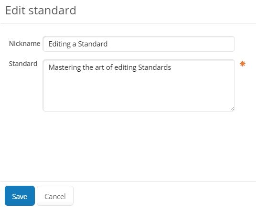The width and height of the screenshot is (256, 213).
Task: Click the empty area inside the Standard textarea
Action: 139,91
